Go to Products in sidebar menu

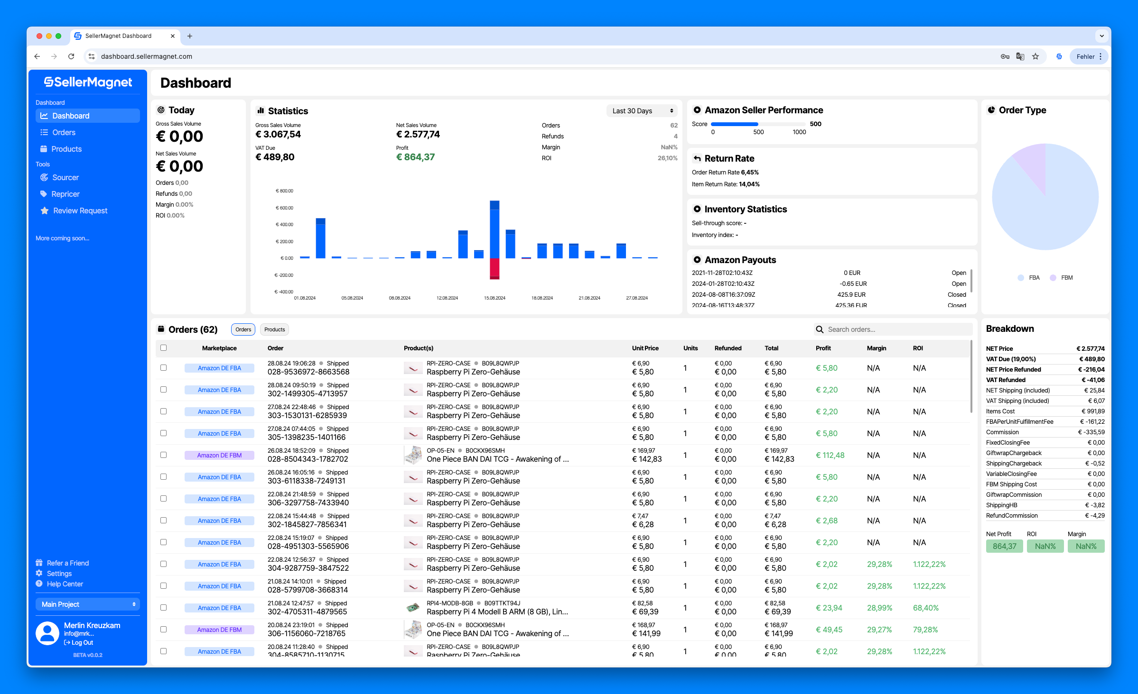(x=88, y=149)
